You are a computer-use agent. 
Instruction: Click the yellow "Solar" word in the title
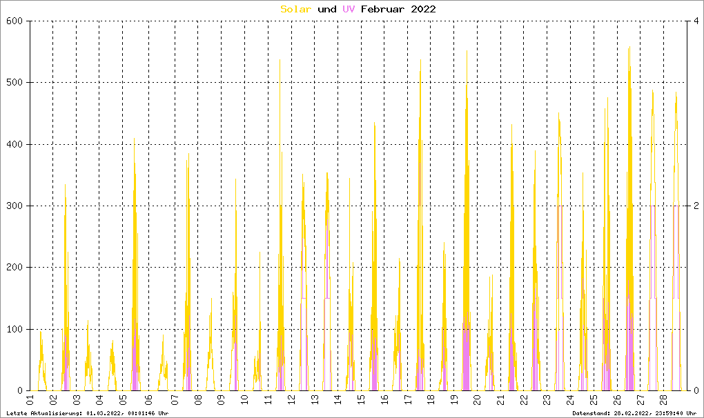(295, 9)
